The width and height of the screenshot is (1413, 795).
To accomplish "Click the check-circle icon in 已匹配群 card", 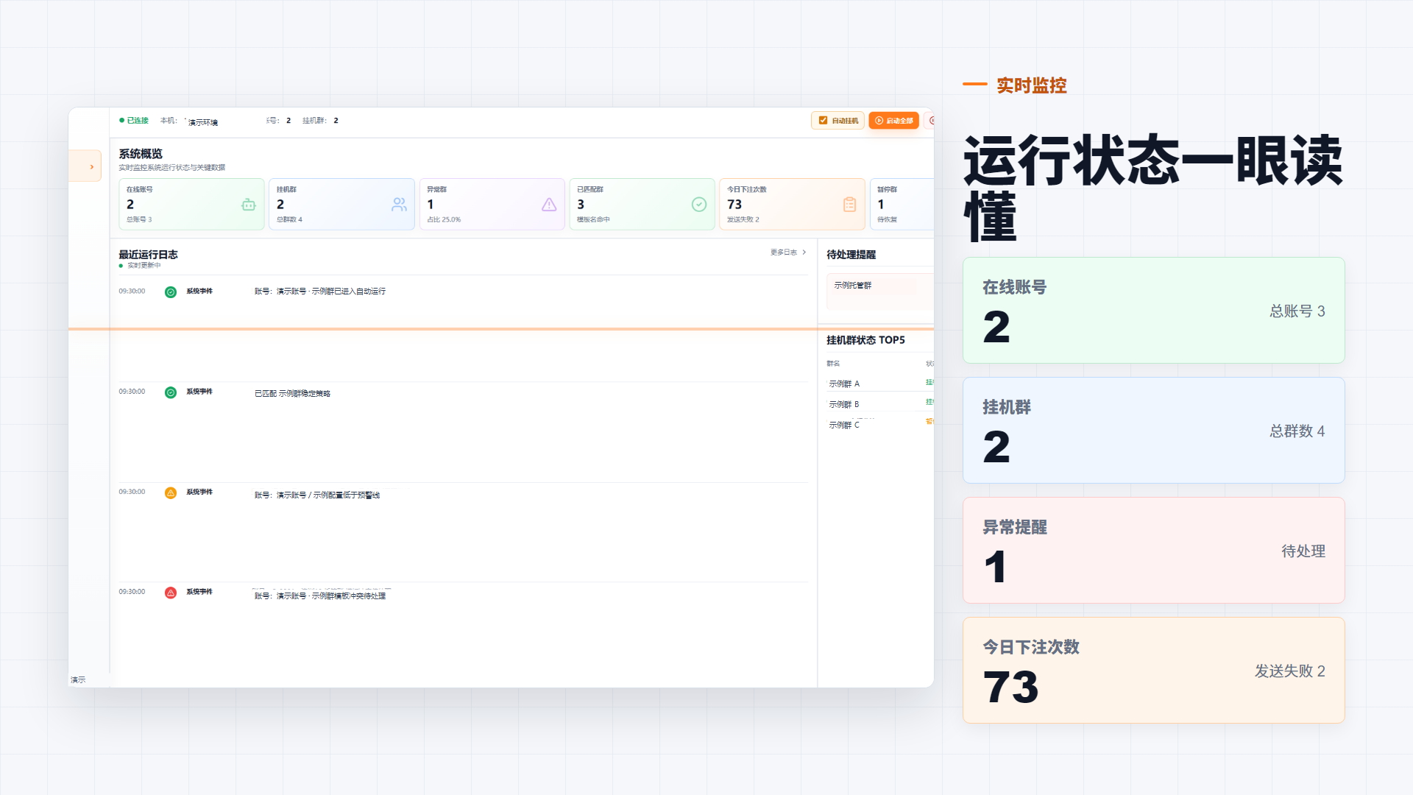I will (x=699, y=205).
